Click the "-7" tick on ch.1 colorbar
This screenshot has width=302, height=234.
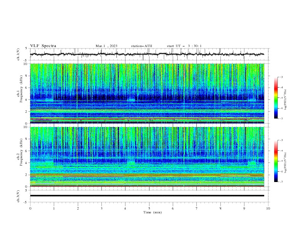(281, 119)
